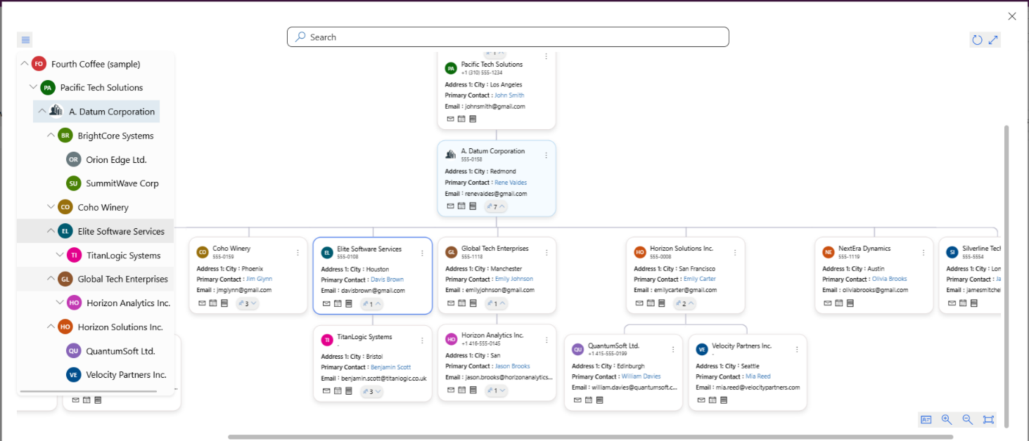Click email icon on NextEra Dynamics card
Viewport: 1029px width, 441px height.
pos(828,303)
